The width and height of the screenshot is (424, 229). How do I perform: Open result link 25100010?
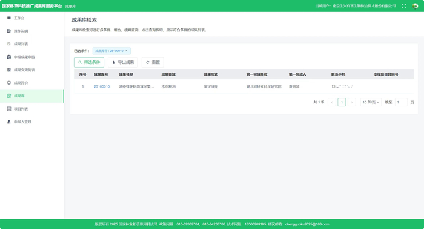102,86
